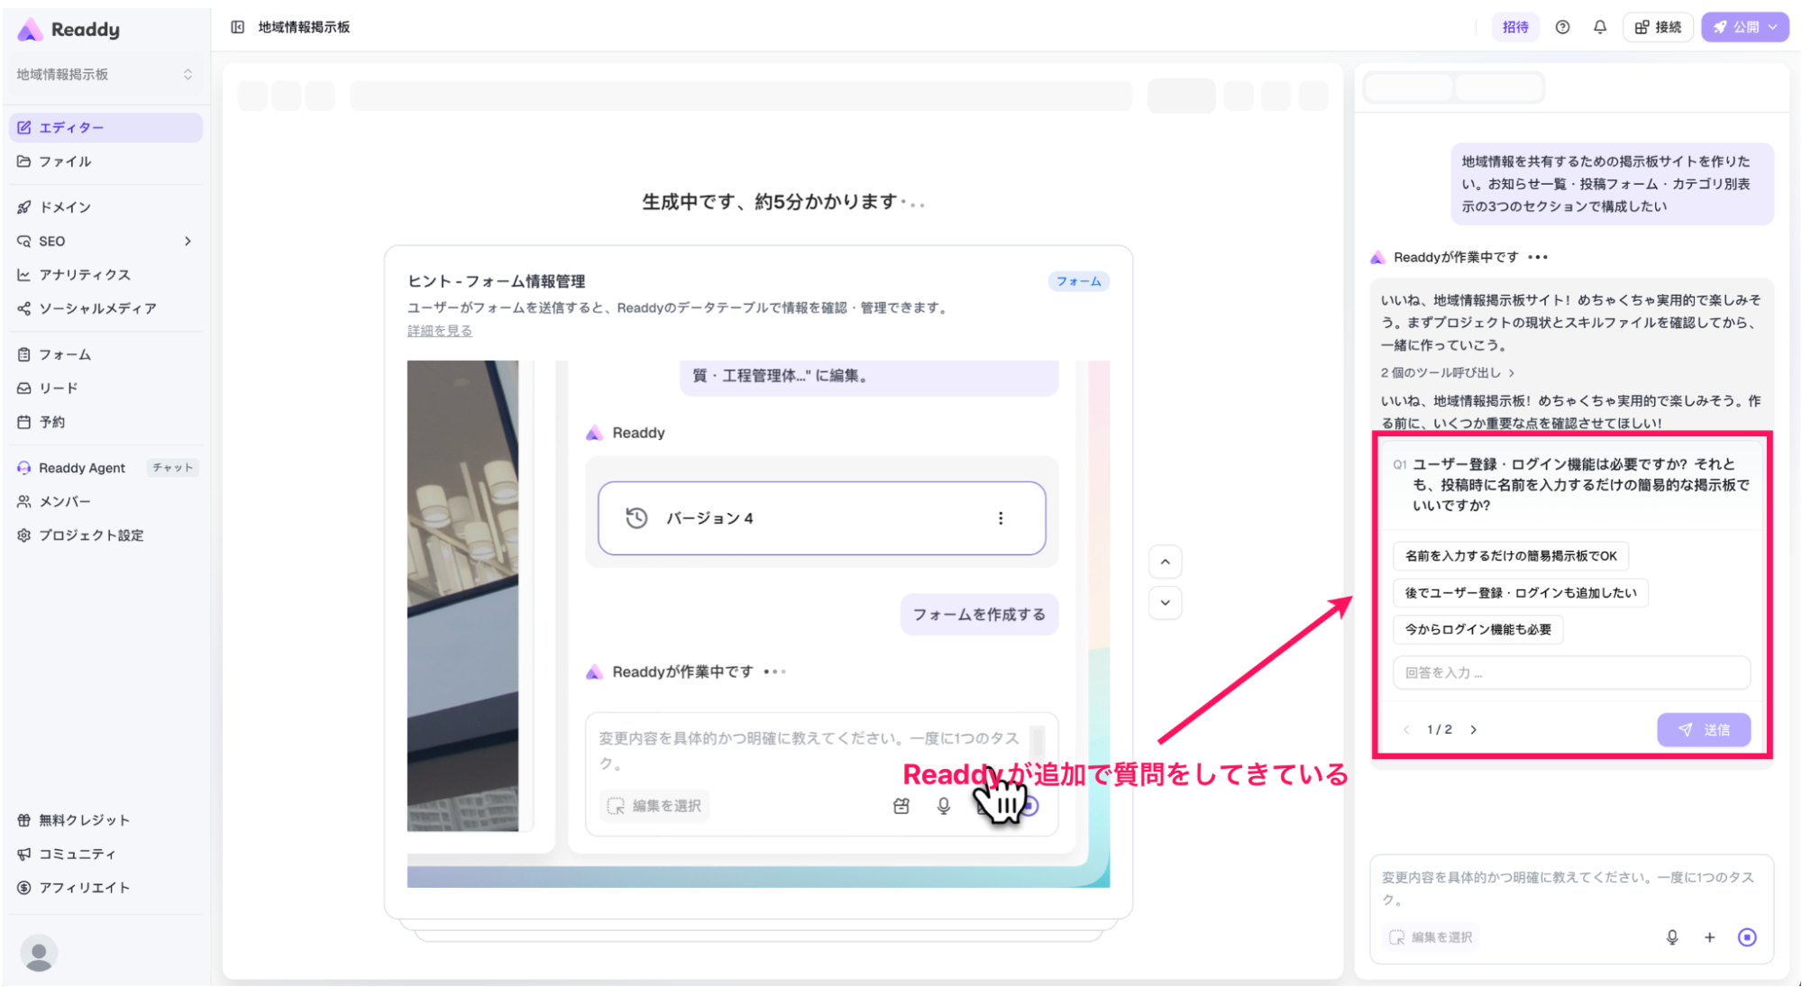This screenshot has width=1802, height=987.
Task: Open the notifications bell icon
Action: pyautogui.click(x=1599, y=27)
